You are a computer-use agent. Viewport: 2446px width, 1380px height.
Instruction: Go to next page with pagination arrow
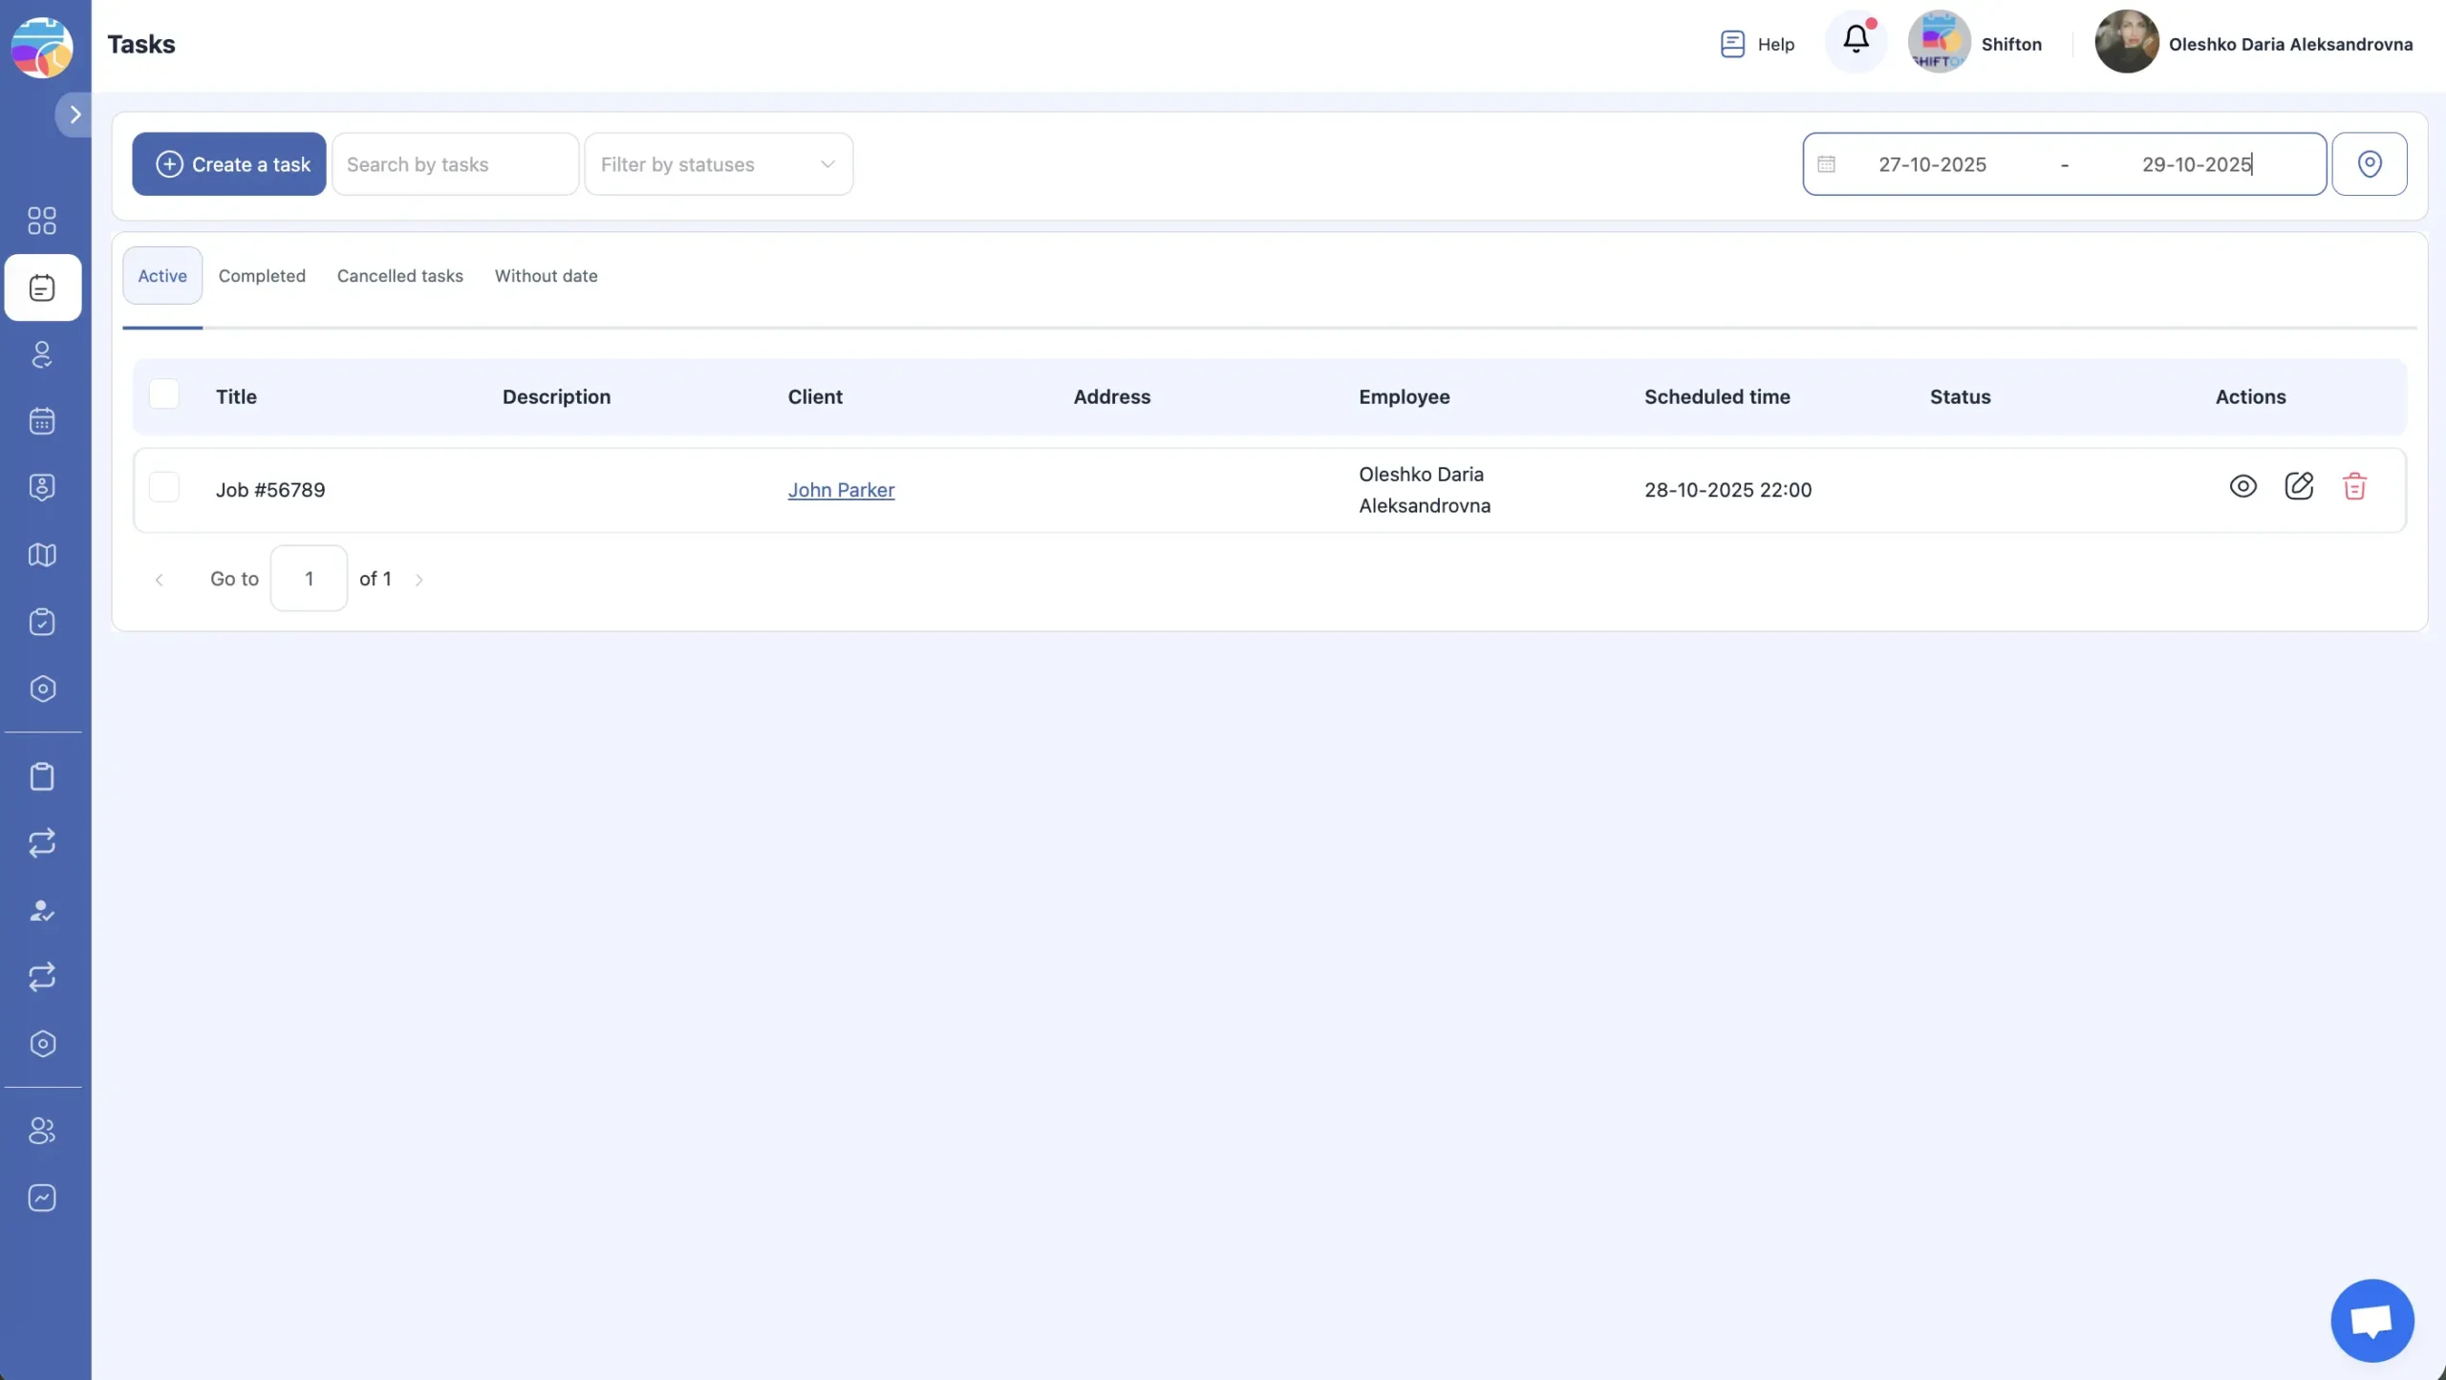[x=418, y=580]
